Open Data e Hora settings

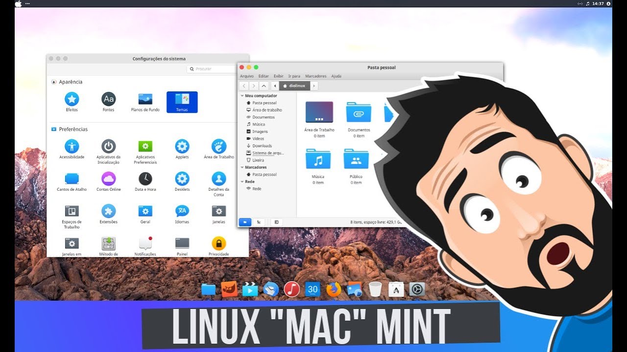pyautogui.click(x=145, y=181)
